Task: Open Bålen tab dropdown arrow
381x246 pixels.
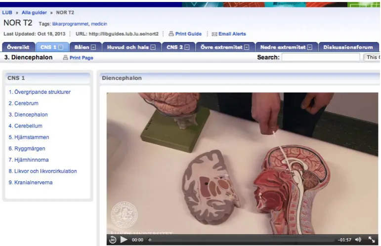Action: point(93,47)
